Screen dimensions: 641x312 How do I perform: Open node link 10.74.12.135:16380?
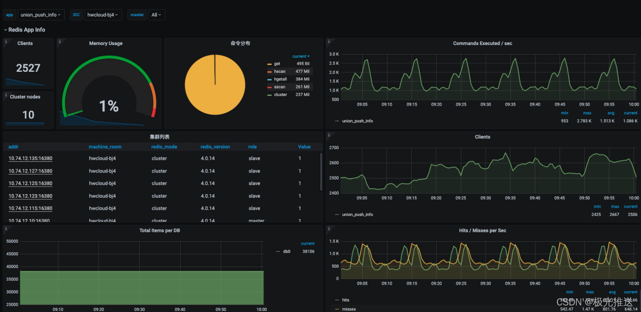[30, 158]
